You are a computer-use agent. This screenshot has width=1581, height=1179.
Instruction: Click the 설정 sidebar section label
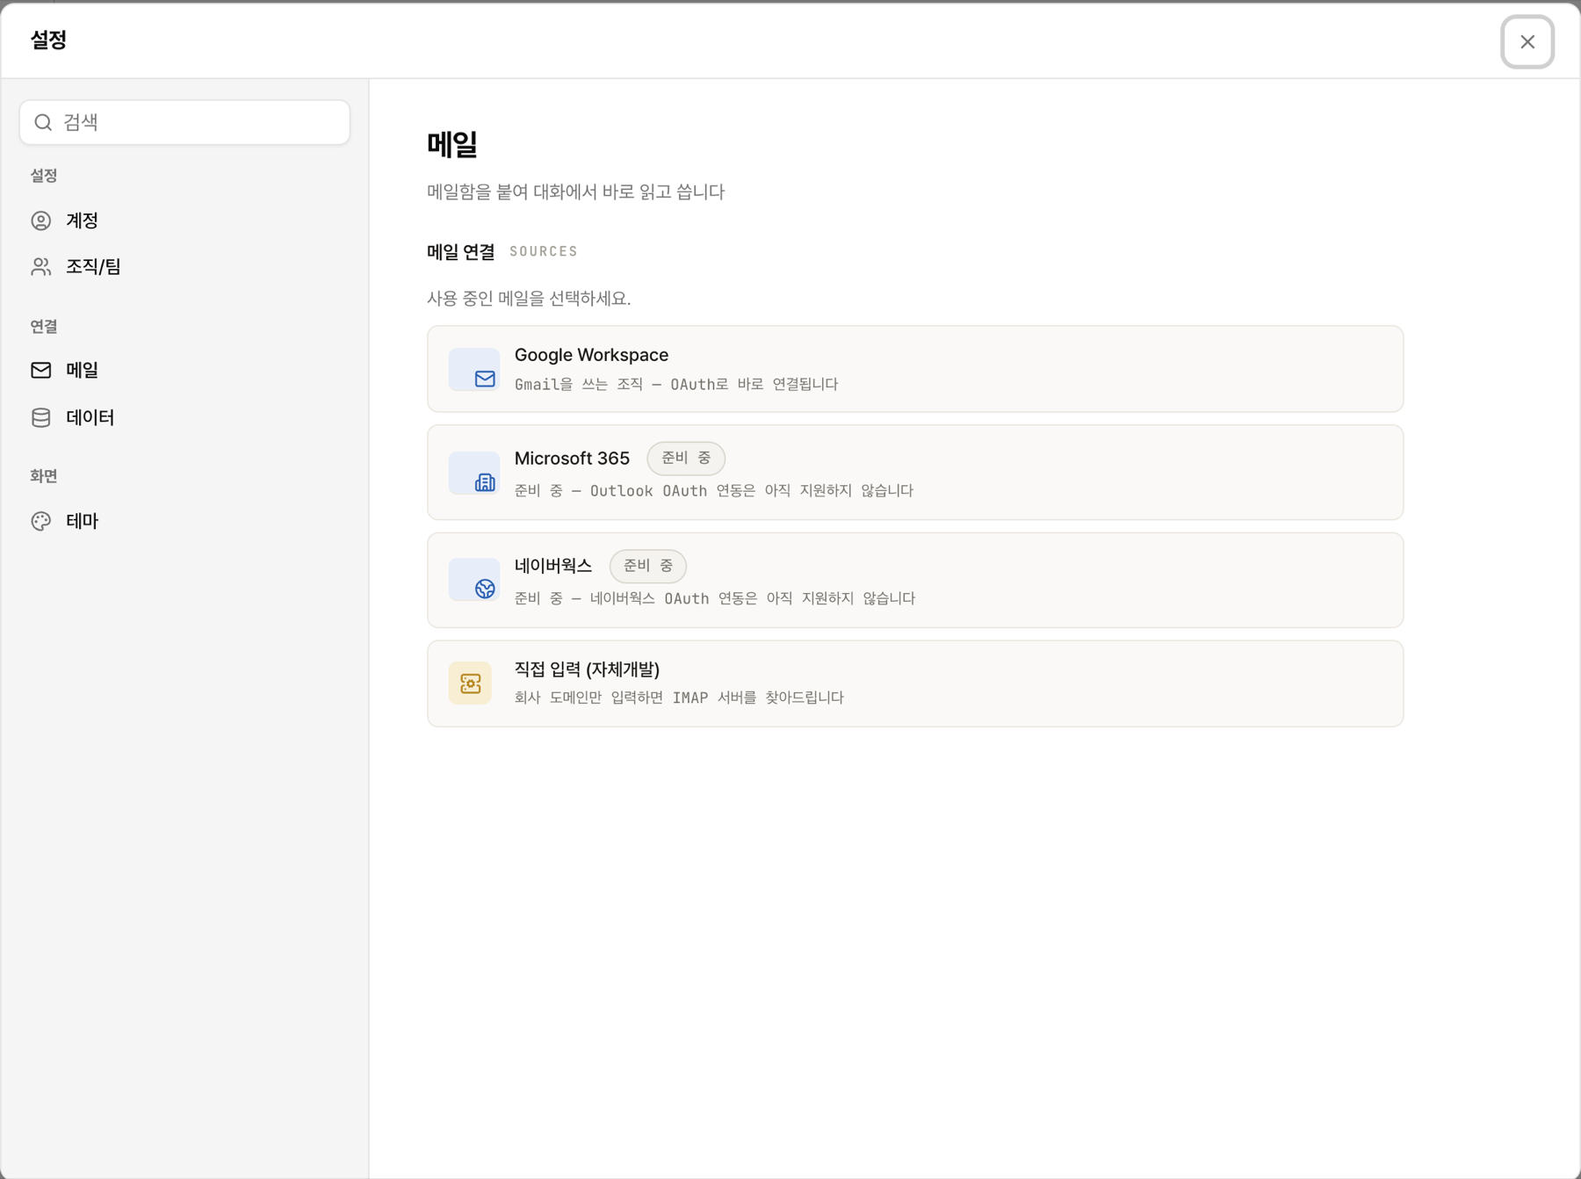pos(44,175)
